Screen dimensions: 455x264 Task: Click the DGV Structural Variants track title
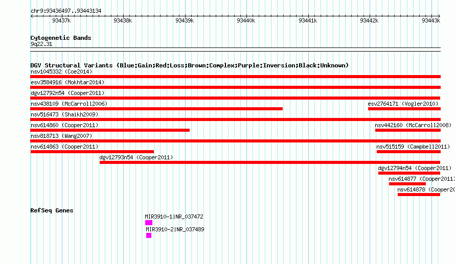point(189,65)
